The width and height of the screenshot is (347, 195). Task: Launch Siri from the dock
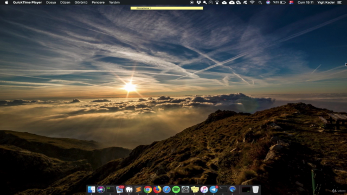point(101,190)
